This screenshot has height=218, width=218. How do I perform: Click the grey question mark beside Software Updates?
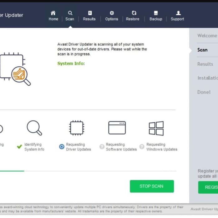[x=102, y=147]
